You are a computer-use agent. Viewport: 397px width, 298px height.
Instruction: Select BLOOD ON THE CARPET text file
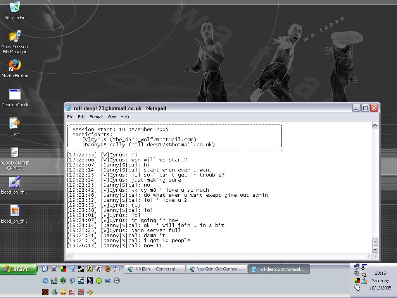(x=15, y=158)
